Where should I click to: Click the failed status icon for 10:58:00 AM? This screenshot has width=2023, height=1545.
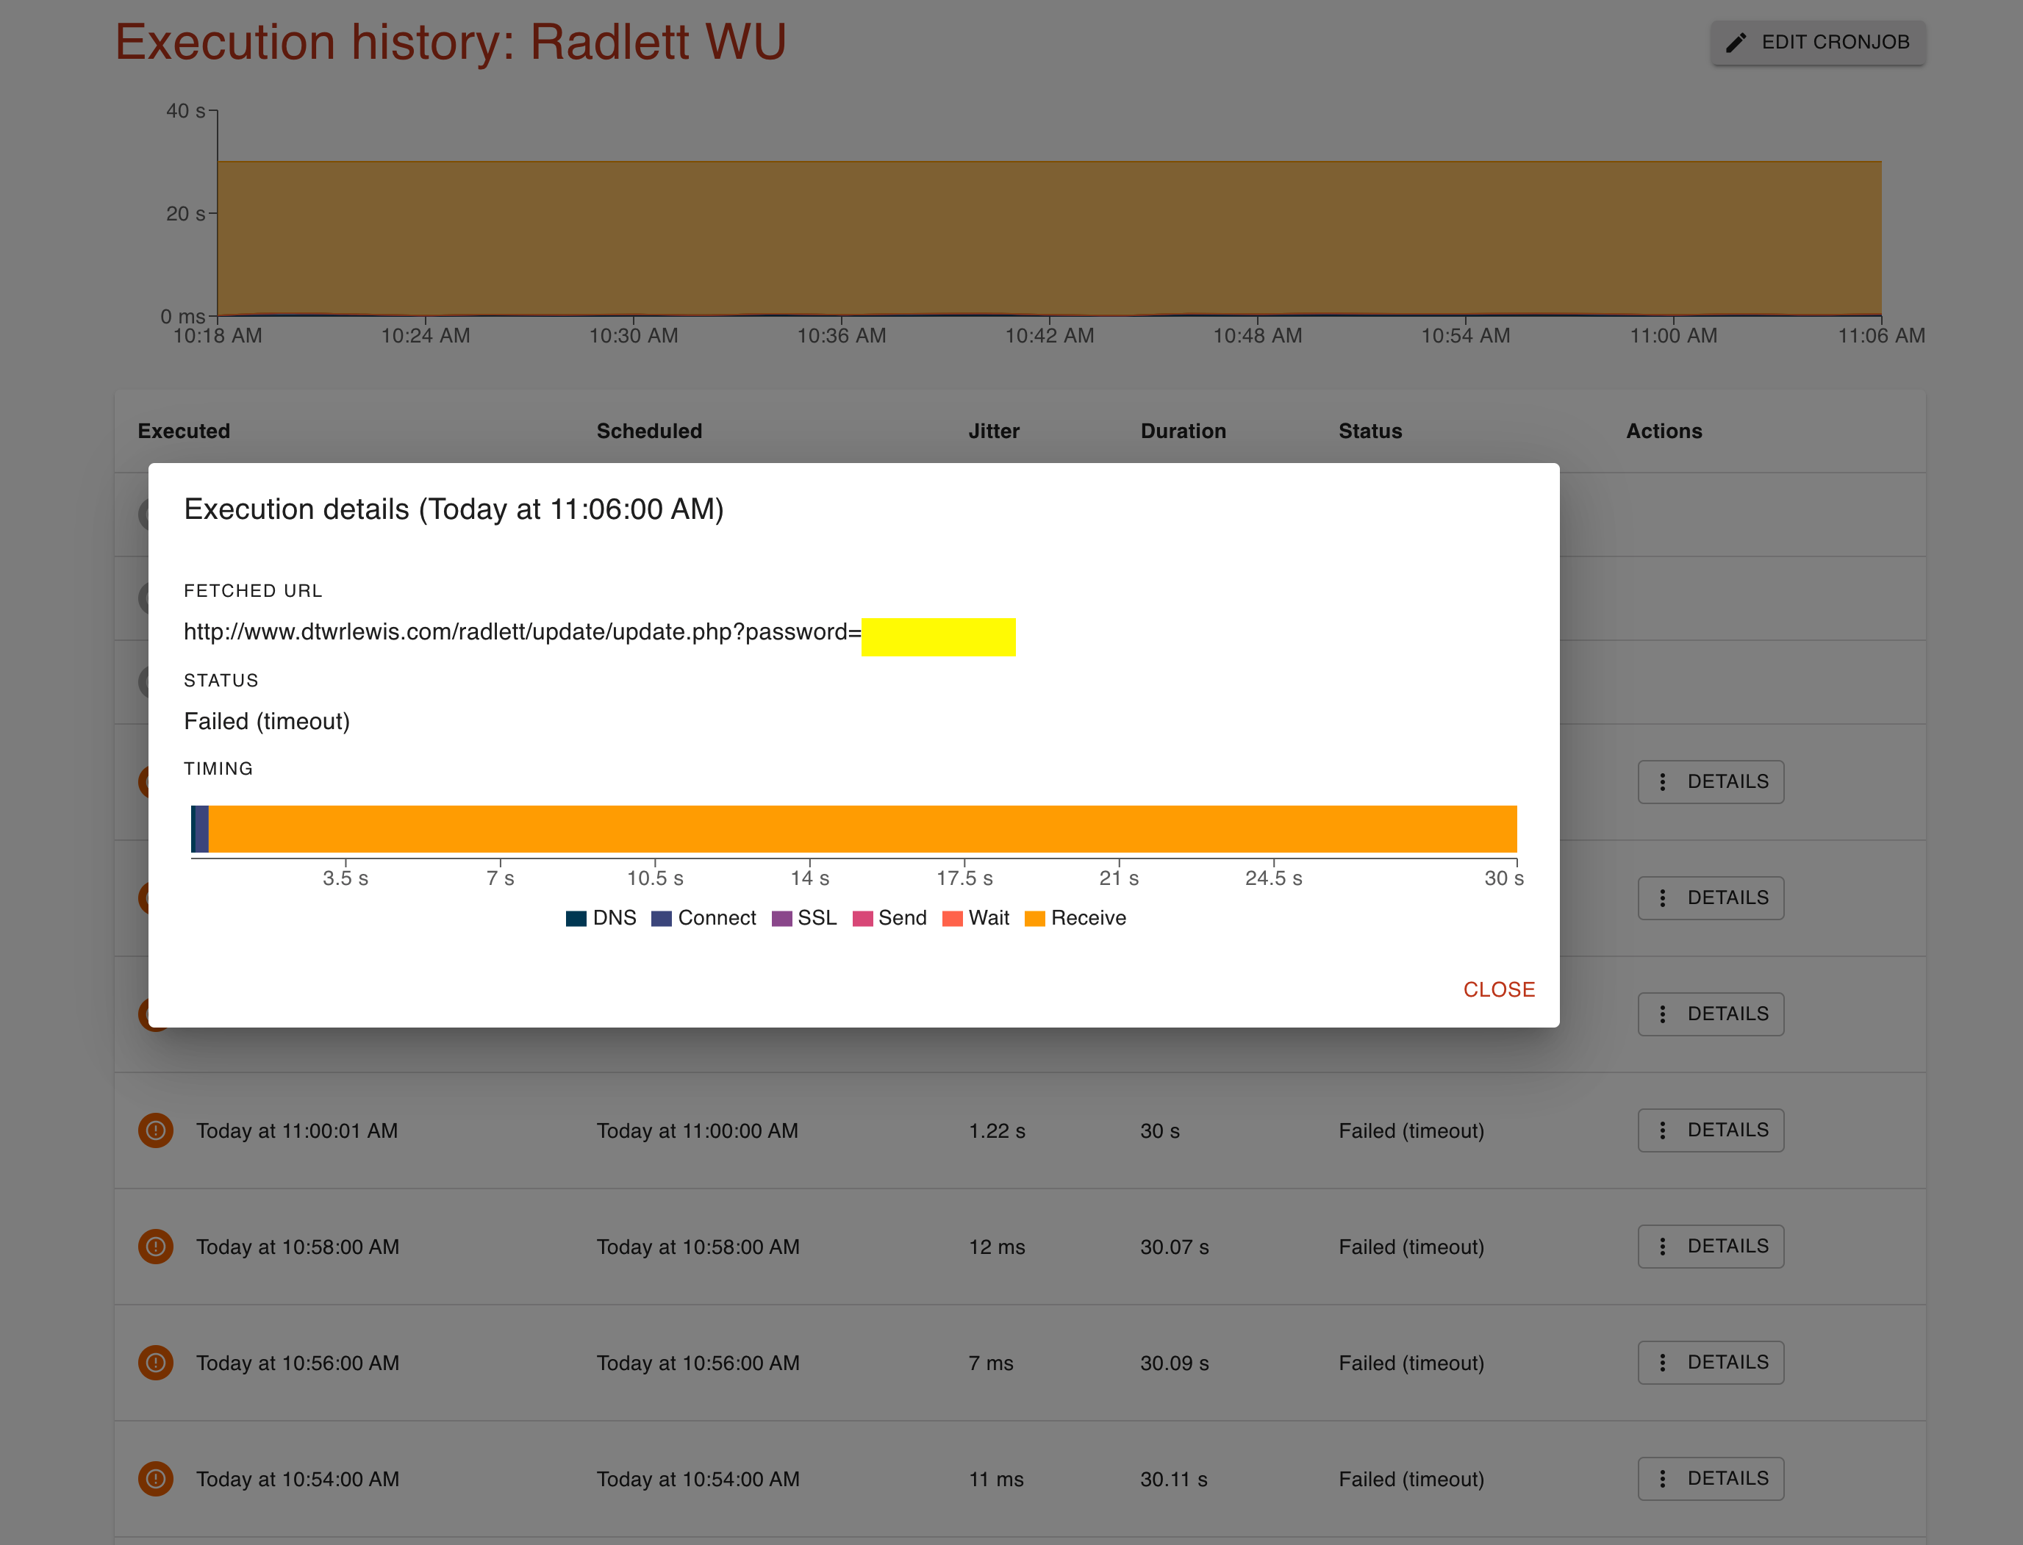[155, 1246]
